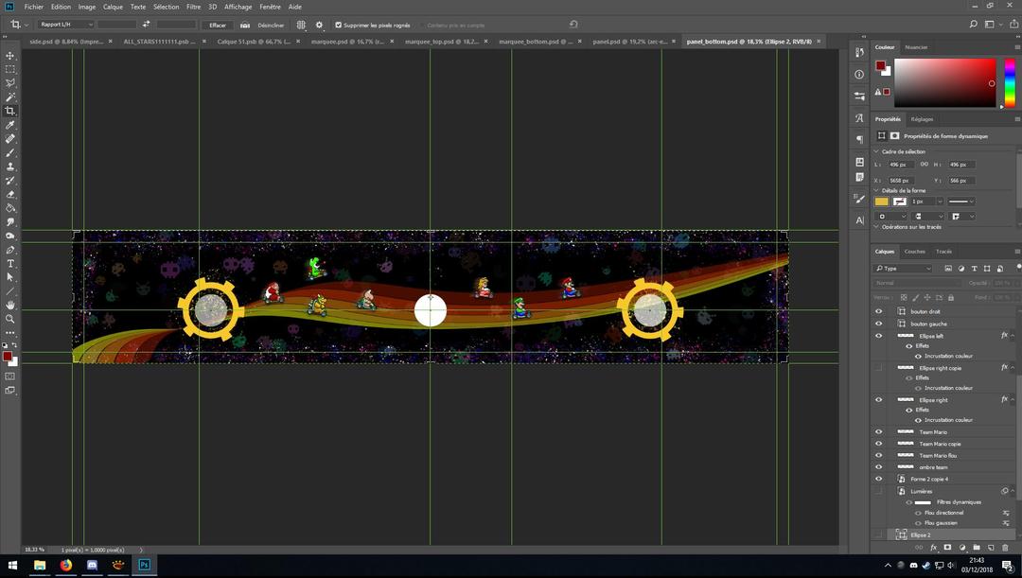Image resolution: width=1022 pixels, height=578 pixels.
Task: Switch to the Nuancier tab
Action: tap(916, 47)
